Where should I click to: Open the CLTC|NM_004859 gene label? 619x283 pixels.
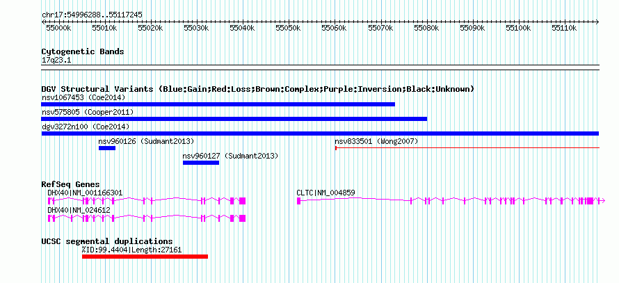click(325, 193)
